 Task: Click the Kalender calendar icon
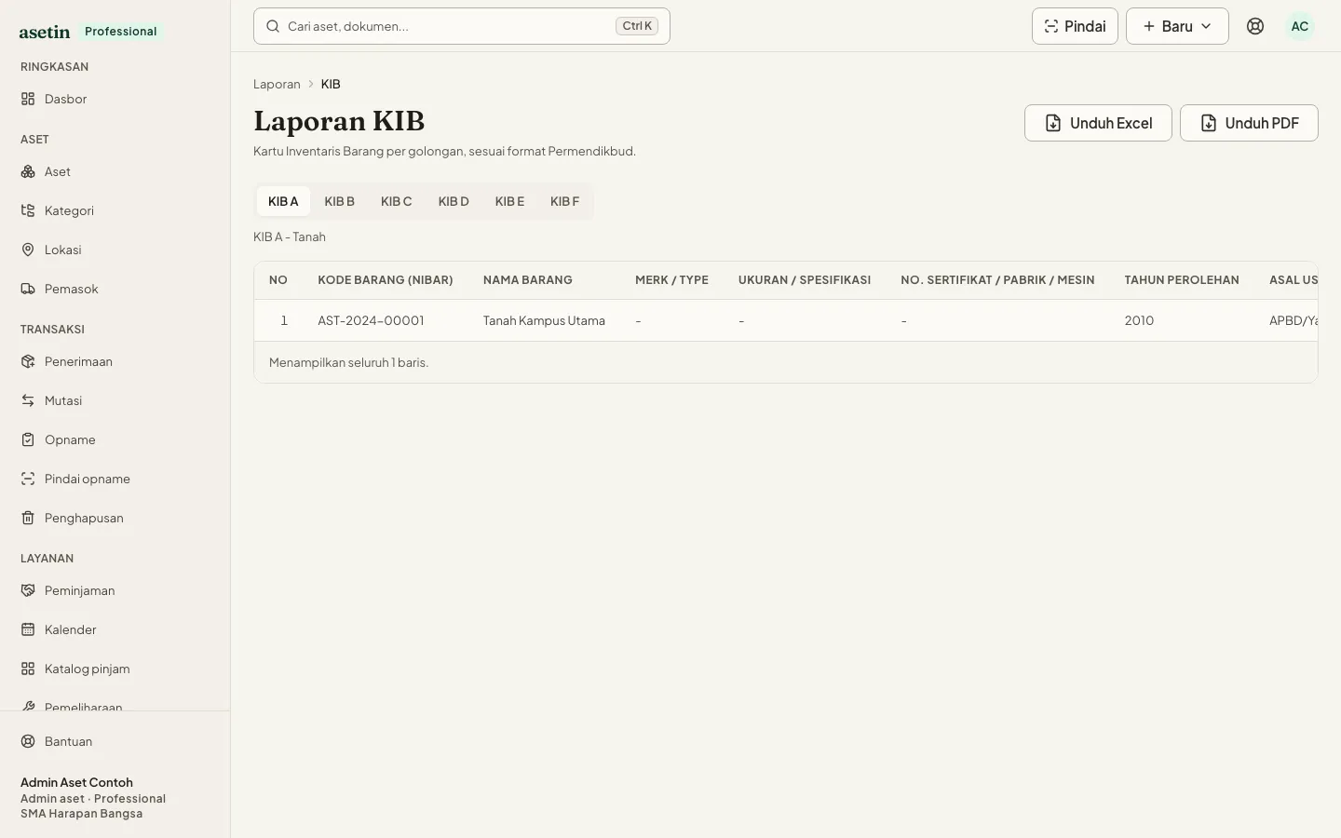click(28, 629)
